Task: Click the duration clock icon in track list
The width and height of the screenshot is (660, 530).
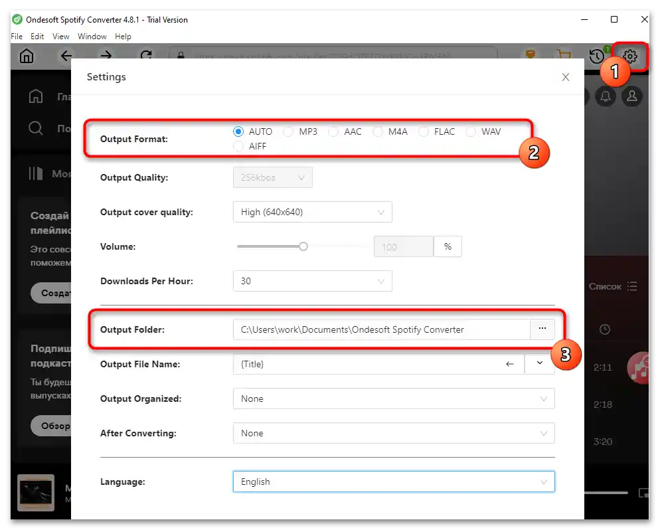Action: 605,329
